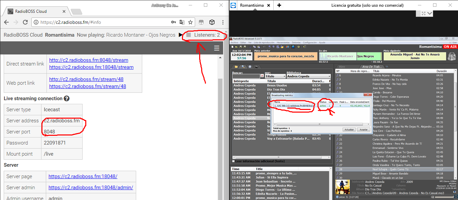Screen dimensions: 458x200
Task: Open Chrome three-dot menu
Action: click(x=223, y=22)
